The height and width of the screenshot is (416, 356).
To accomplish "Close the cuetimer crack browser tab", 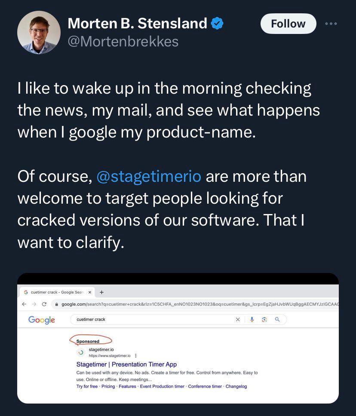I will (89, 292).
